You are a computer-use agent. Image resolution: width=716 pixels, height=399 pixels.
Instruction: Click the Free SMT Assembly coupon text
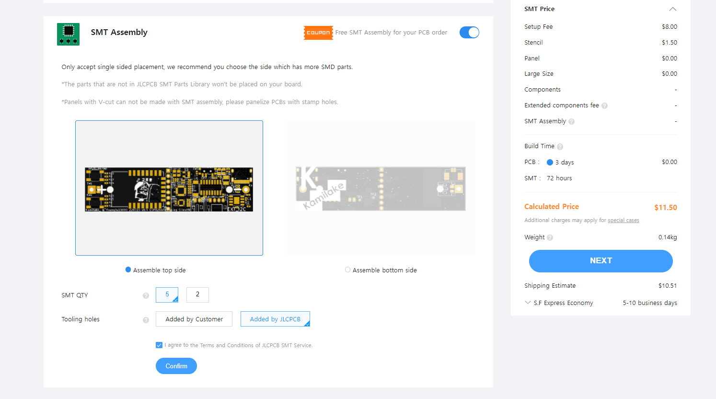(391, 33)
